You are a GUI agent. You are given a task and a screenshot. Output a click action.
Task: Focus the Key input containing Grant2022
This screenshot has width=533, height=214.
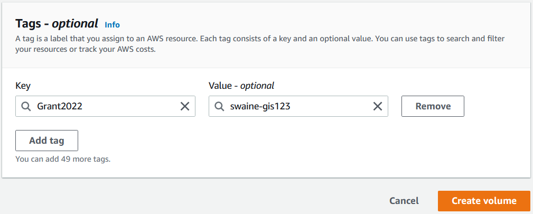pos(105,106)
